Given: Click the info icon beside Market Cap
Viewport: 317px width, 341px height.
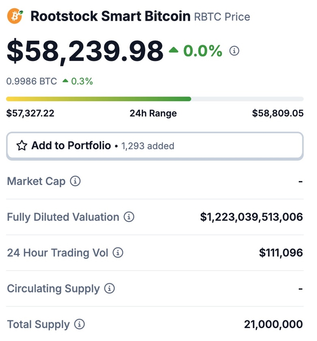Looking at the screenshot, I should 75,181.
